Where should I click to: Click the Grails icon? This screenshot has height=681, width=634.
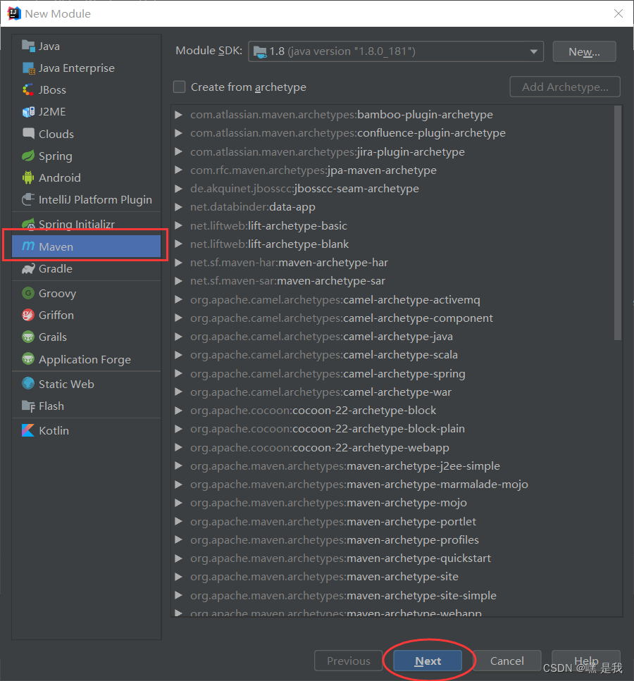[x=28, y=337]
